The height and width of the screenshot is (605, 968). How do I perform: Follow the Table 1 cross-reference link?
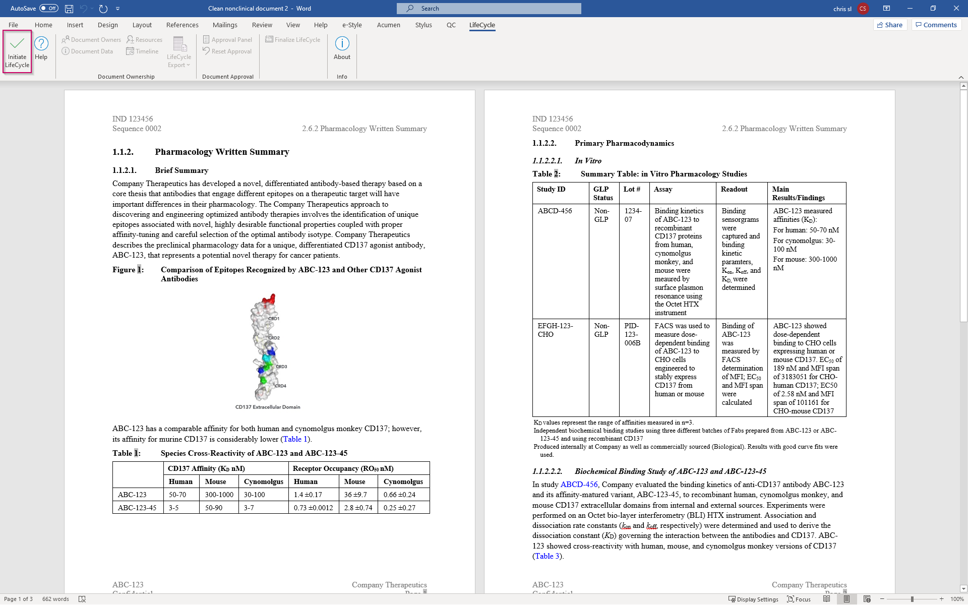295,439
